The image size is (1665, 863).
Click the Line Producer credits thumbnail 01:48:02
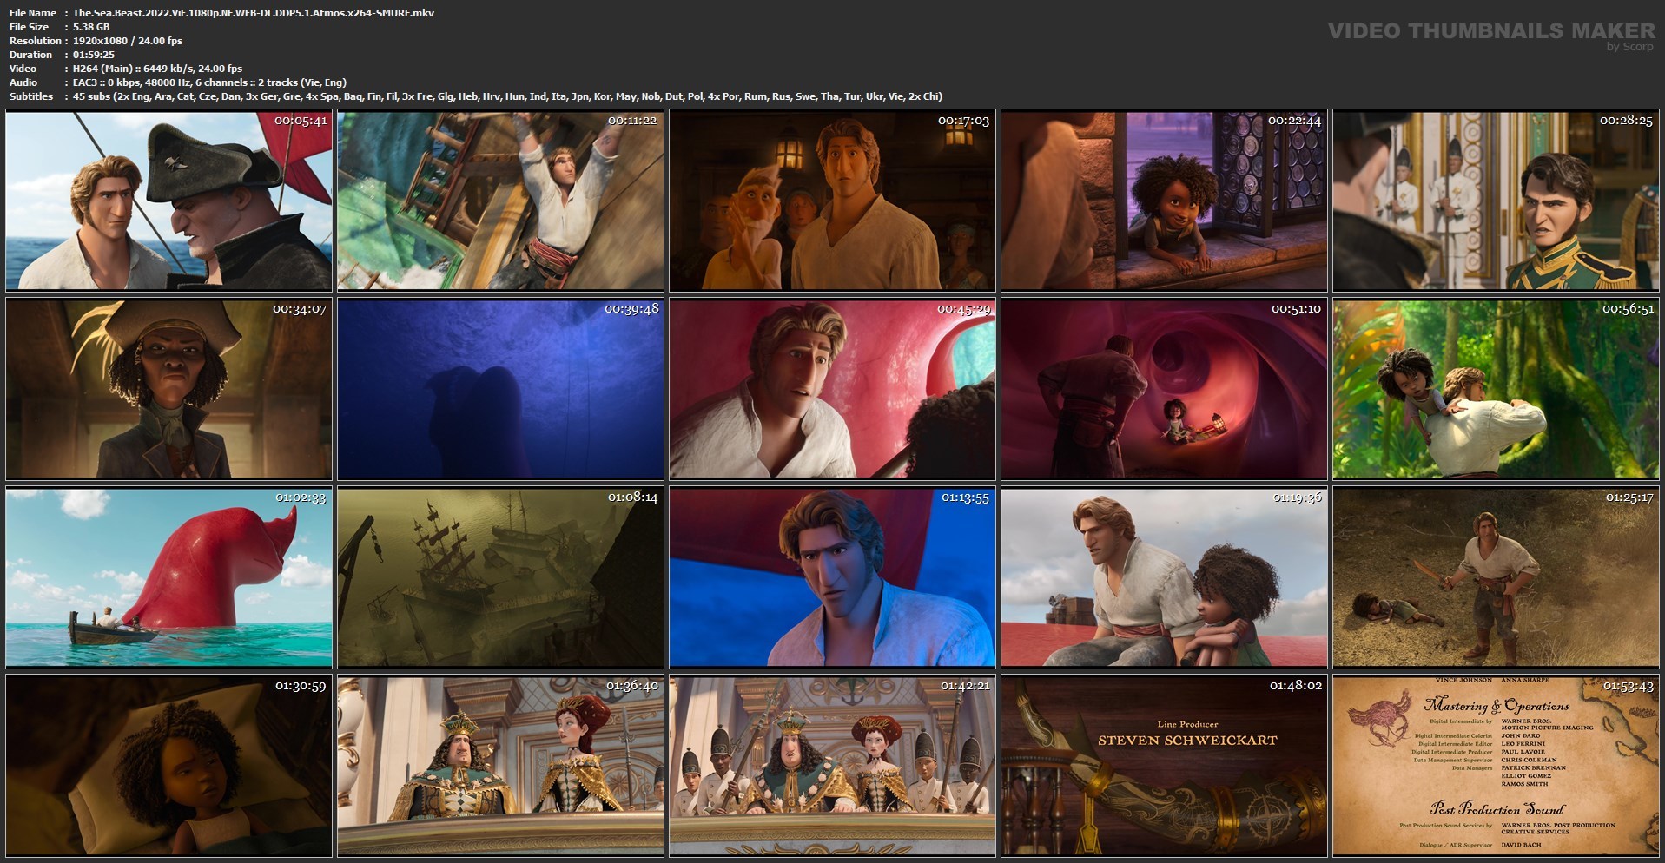(1164, 766)
